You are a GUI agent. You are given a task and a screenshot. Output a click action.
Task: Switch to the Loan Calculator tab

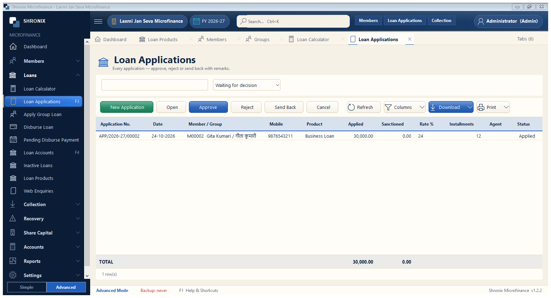(x=309, y=39)
